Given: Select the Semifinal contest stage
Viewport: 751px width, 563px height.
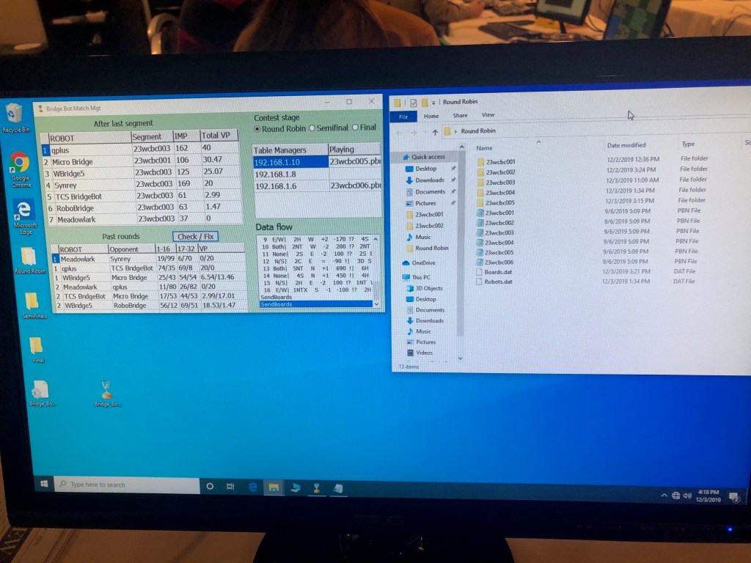Looking at the screenshot, I should 312,128.
